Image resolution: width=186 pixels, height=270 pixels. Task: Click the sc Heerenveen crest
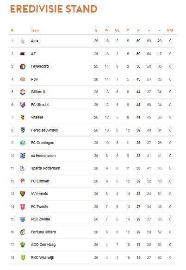[x=23, y=156]
